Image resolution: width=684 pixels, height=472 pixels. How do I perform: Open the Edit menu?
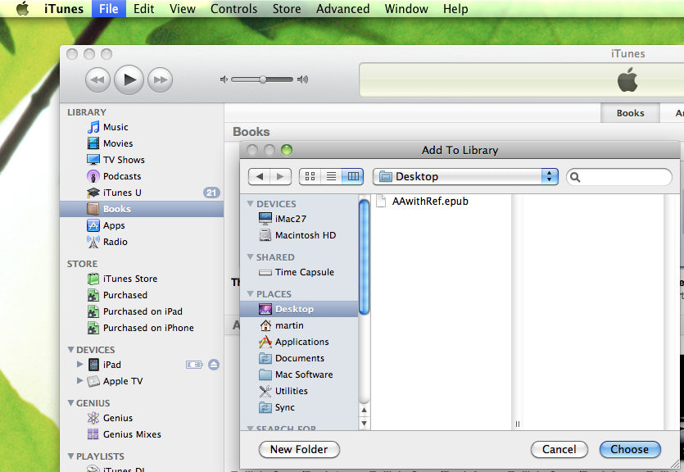(x=143, y=9)
